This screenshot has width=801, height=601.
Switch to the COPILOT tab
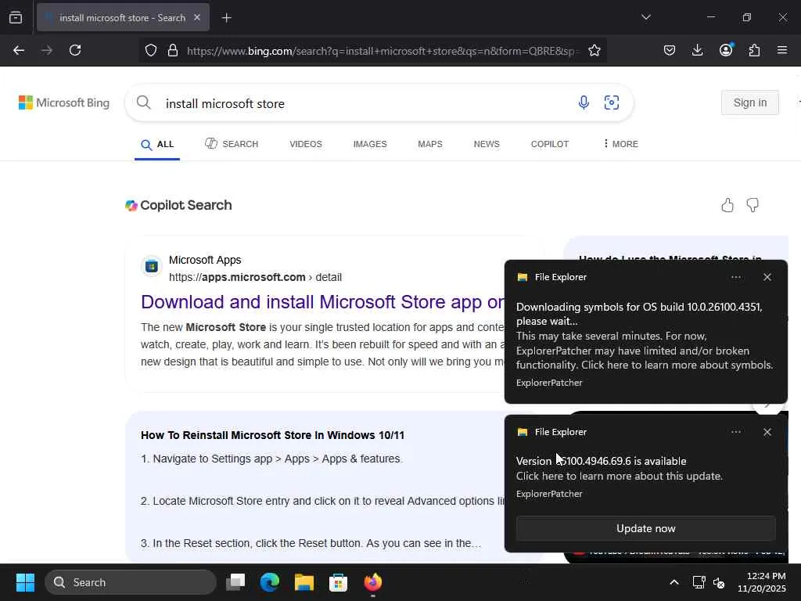[550, 144]
